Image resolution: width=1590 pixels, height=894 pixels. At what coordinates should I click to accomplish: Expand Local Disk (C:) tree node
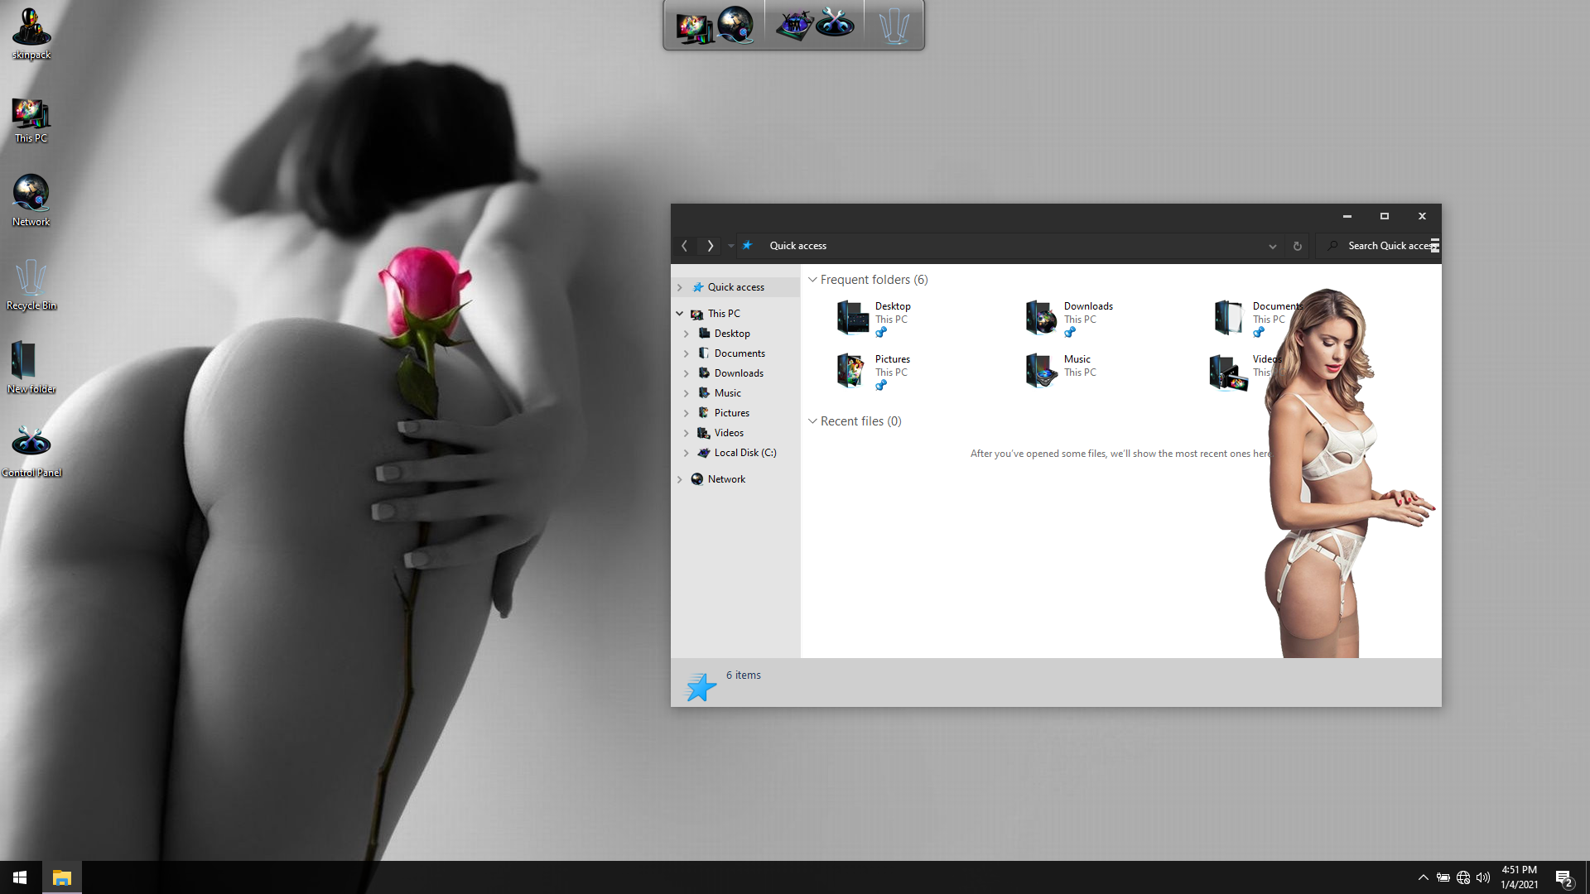click(687, 453)
